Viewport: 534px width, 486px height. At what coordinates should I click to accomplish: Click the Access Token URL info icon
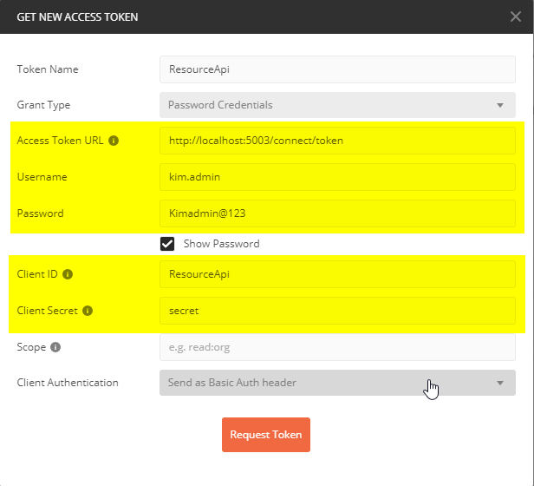pos(114,141)
